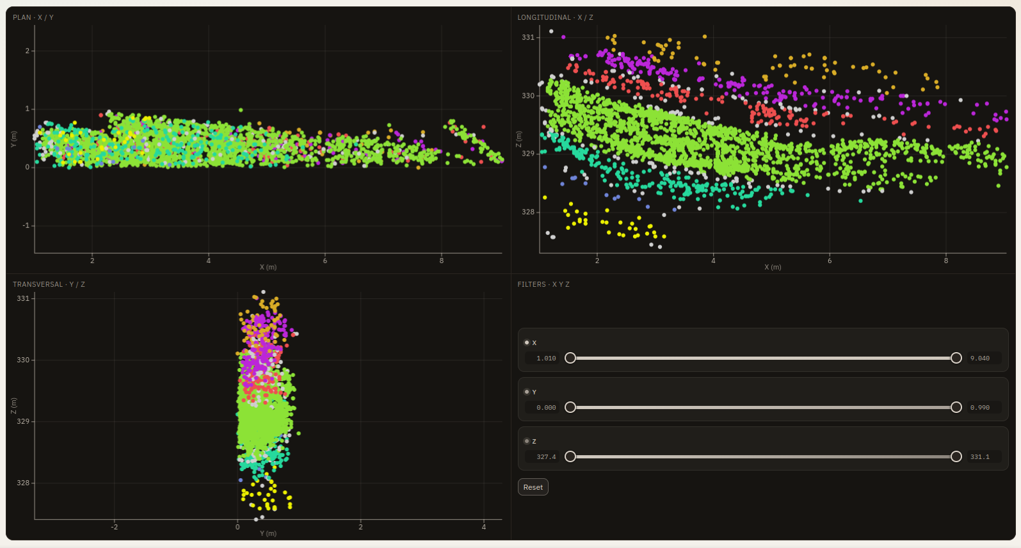Screen dimensions: 1021x548
Task: Click the "X (m)" axis label in Longitudinal view
Action: pos(773,267)
